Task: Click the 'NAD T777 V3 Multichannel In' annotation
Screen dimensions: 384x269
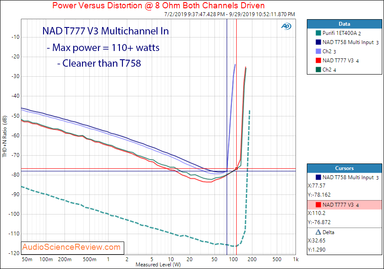Action: point(105,31)
